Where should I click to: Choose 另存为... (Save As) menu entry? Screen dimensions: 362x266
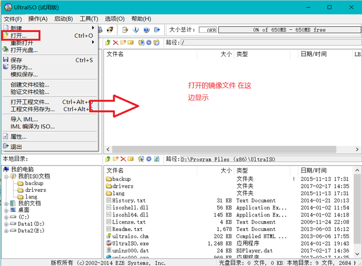[x=50, y=67]
